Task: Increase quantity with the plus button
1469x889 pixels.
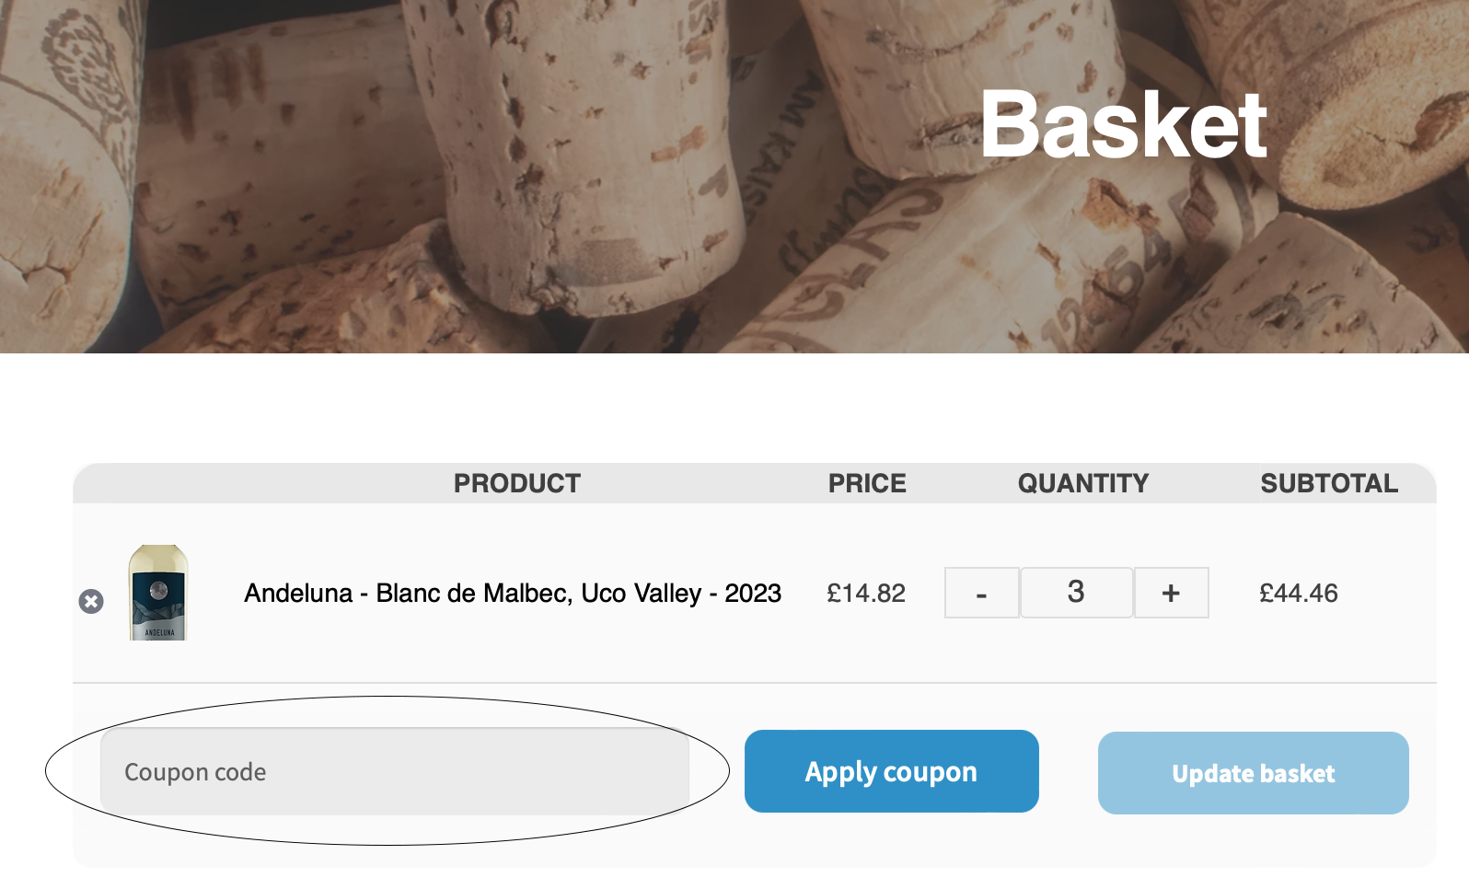Action: (1171, 594)
